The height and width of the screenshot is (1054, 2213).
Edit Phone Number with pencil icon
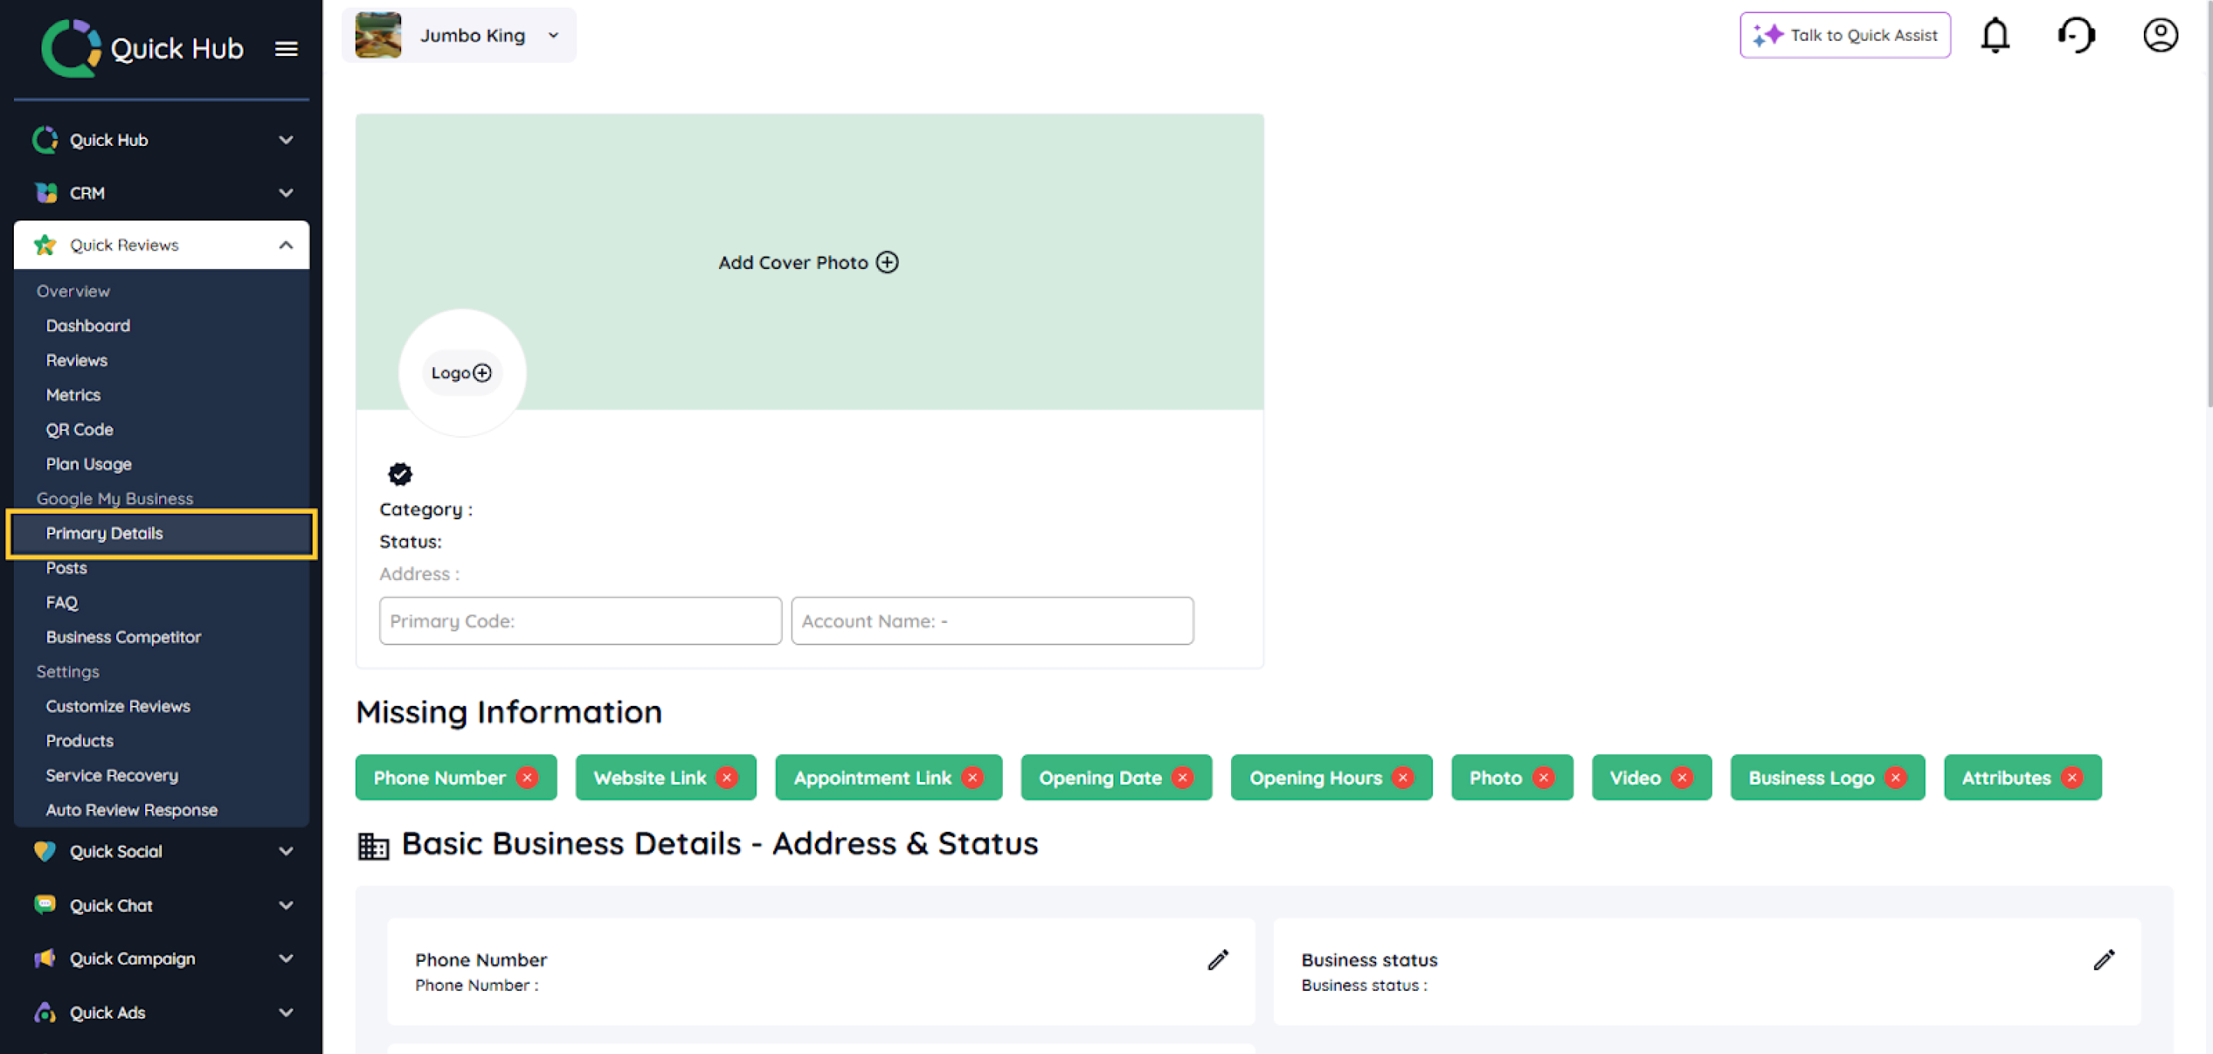[x=1217, y=960]
